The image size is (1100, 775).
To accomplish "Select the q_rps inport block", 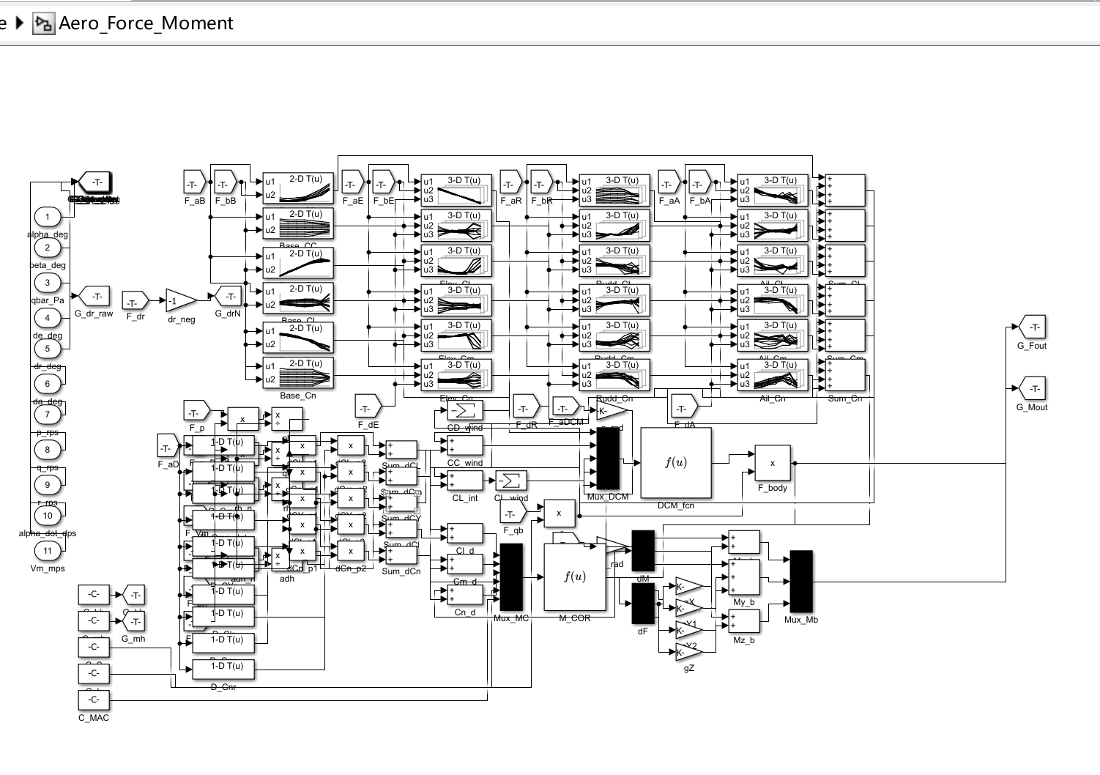I will coord(48,450).
